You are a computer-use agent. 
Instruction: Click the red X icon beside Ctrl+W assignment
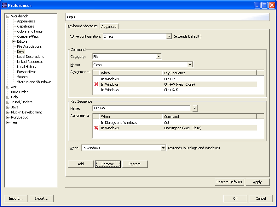96,84
